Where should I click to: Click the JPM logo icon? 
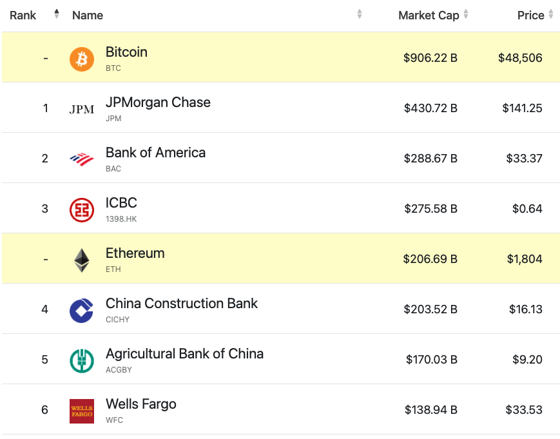(x=82, y=110)
